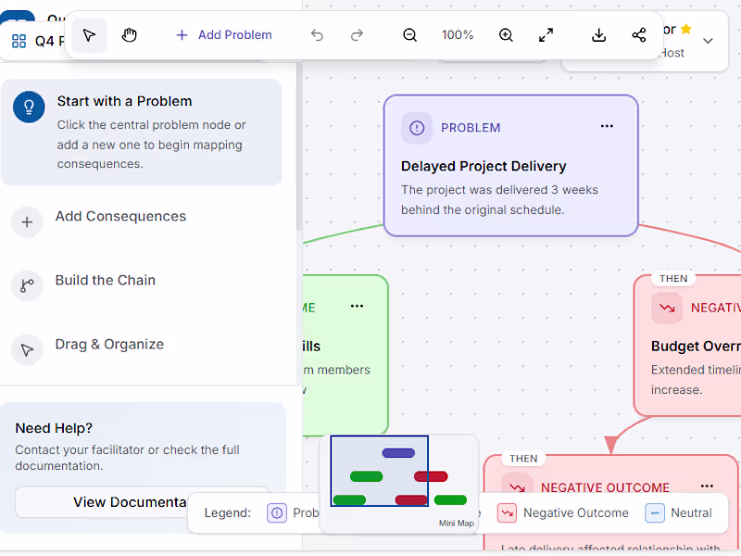Viewport: 741px width, 556px height.
Task: Undo the last change
Action: [316, 34]
